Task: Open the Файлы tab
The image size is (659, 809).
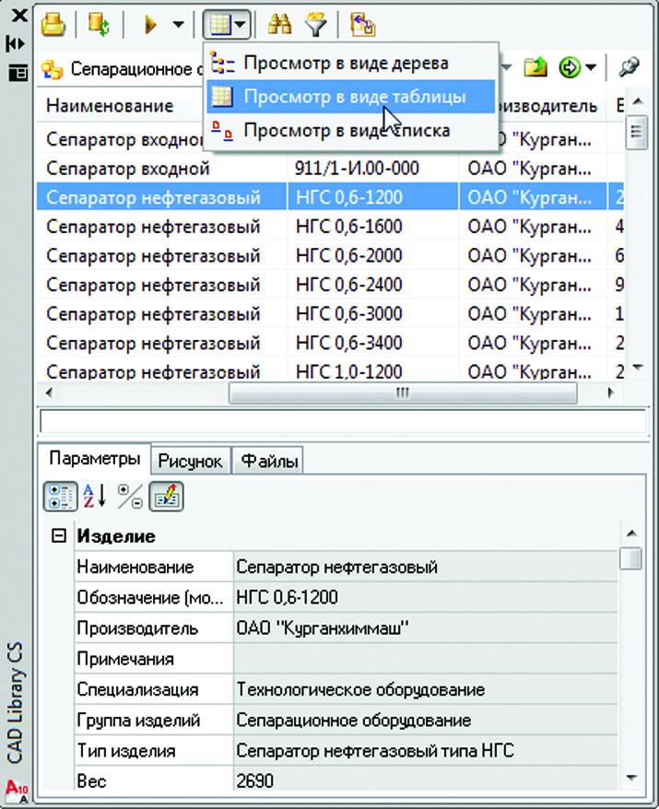Action: point(267,461)
